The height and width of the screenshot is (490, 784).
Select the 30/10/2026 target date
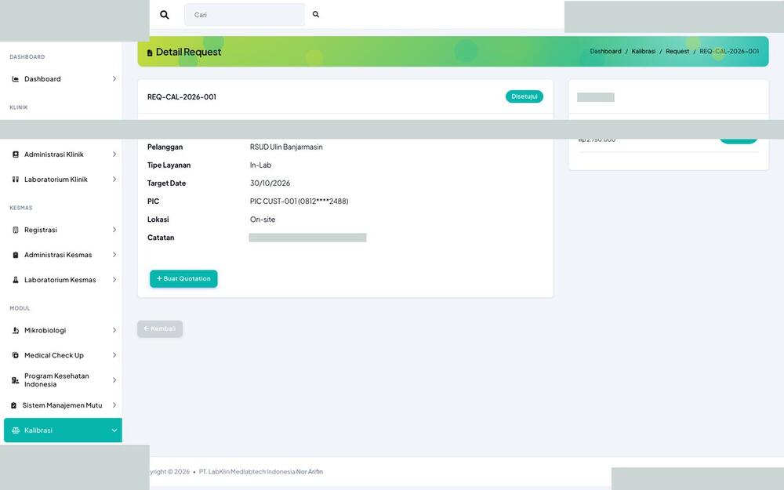click(270, 183)
